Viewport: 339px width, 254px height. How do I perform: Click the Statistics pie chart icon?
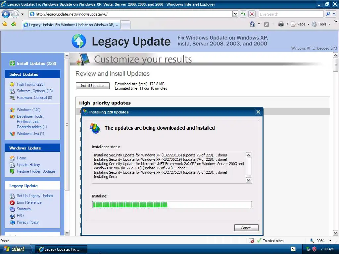[12, 209]
